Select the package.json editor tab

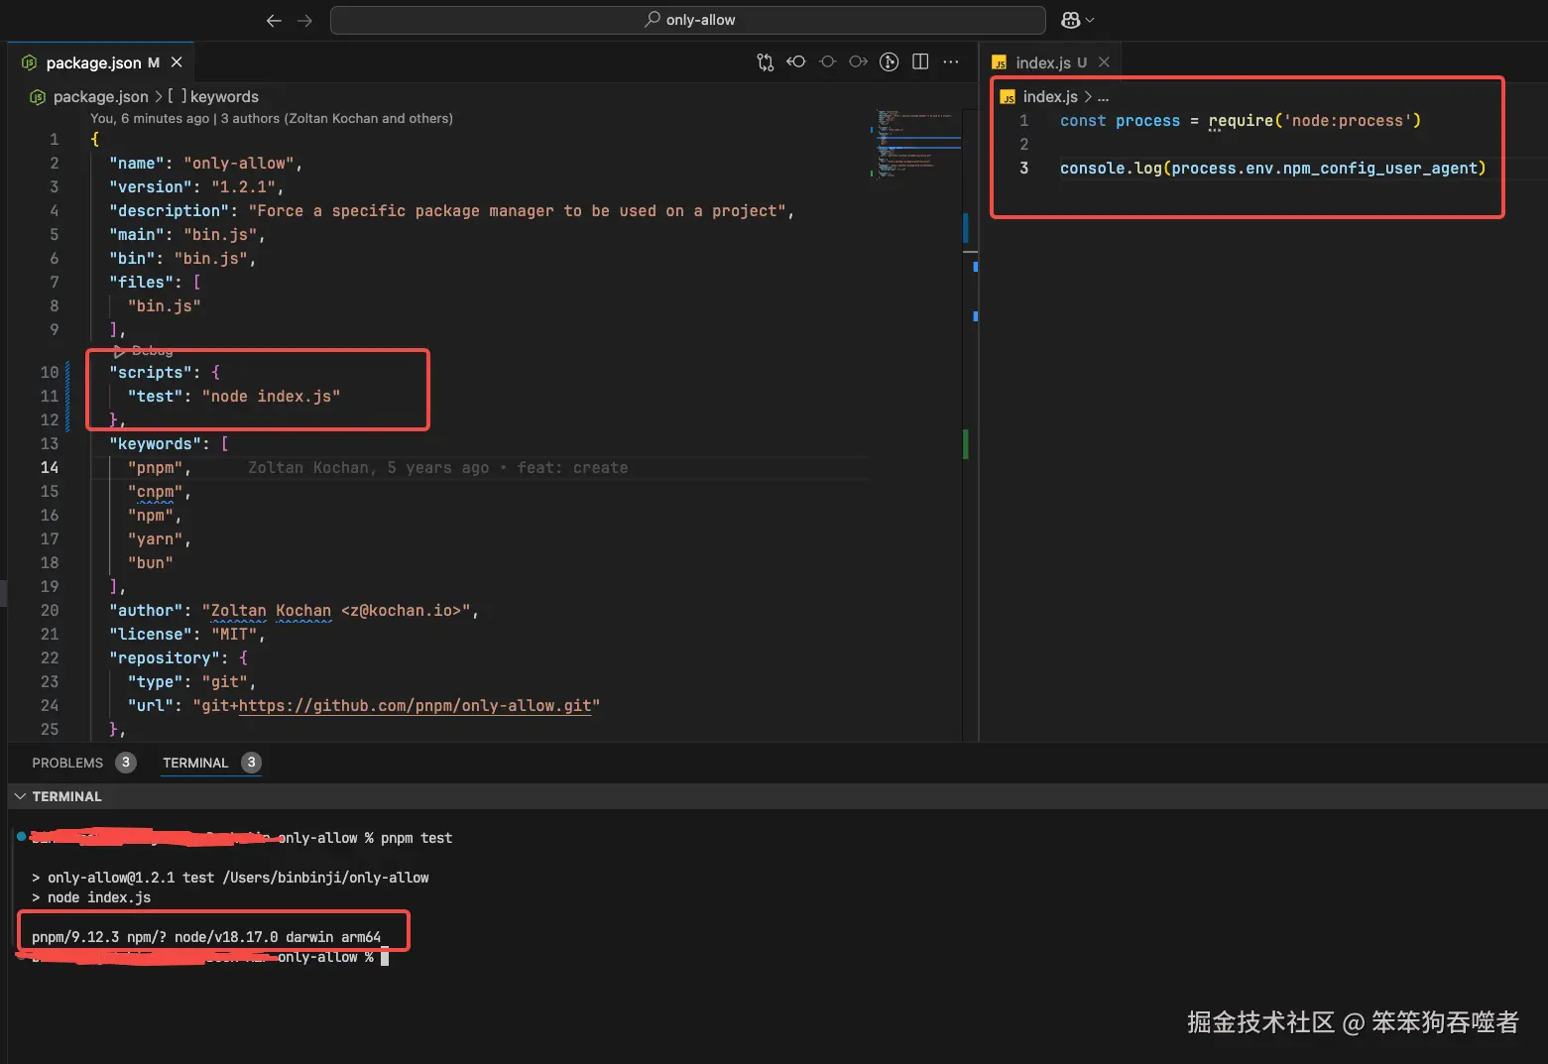coord(102,62)
